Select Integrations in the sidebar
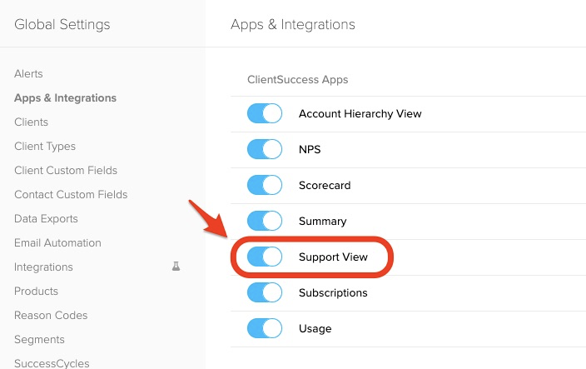 (43, 267)
